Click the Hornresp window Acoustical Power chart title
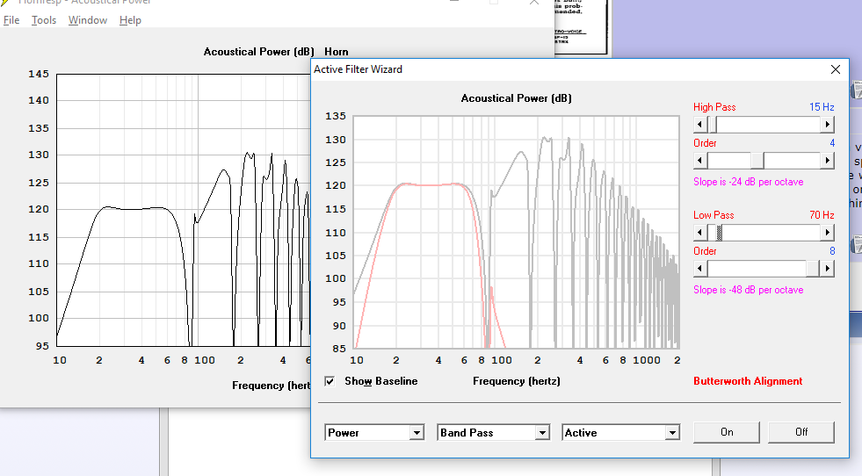 pos(258,52)
